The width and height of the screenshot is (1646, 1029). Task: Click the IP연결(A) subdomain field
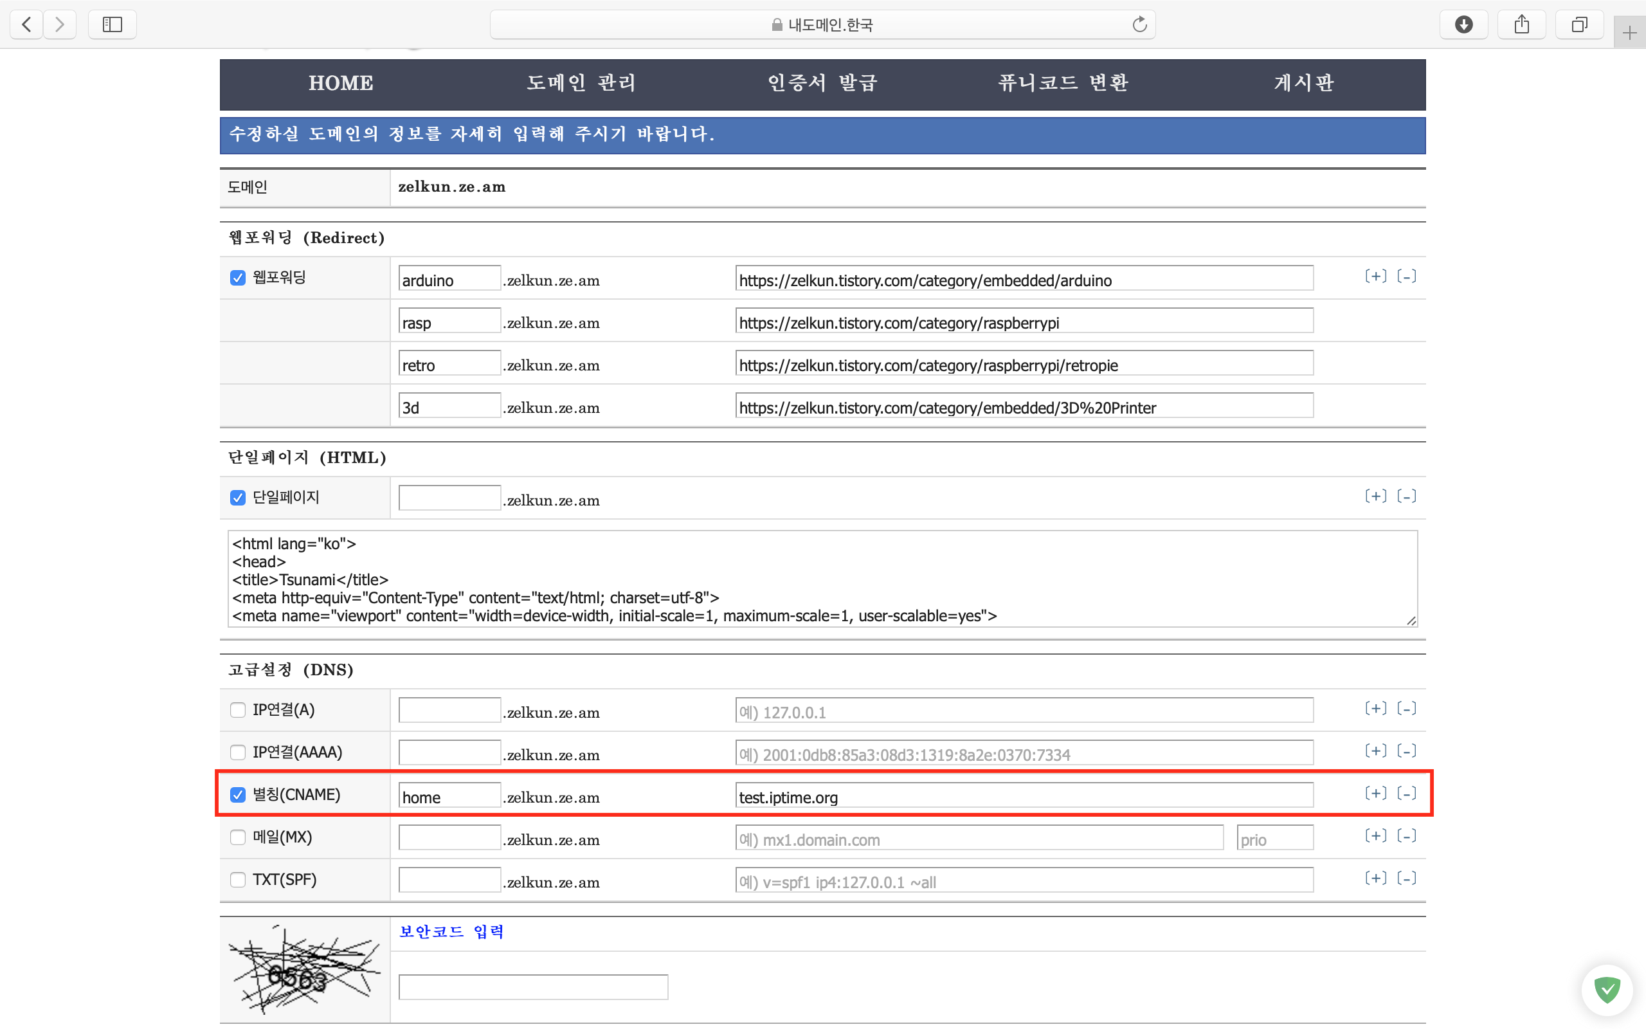(x=449, y=711)
